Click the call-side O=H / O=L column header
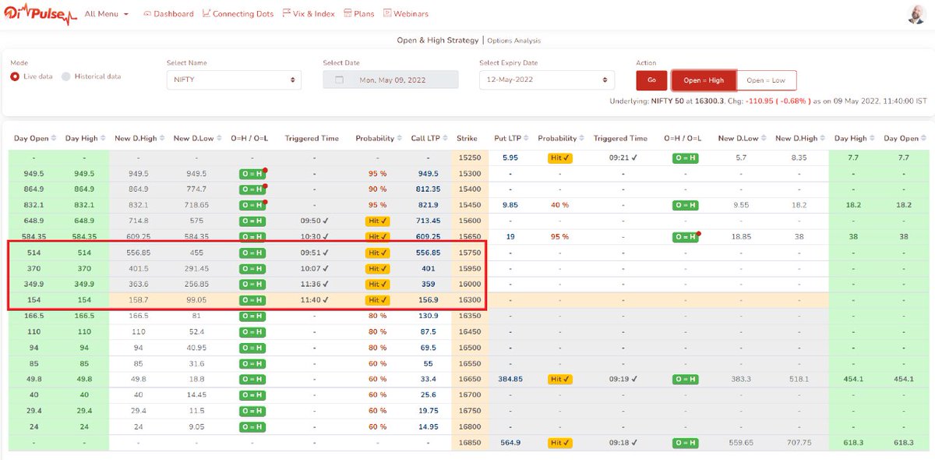 pos(249,139)
